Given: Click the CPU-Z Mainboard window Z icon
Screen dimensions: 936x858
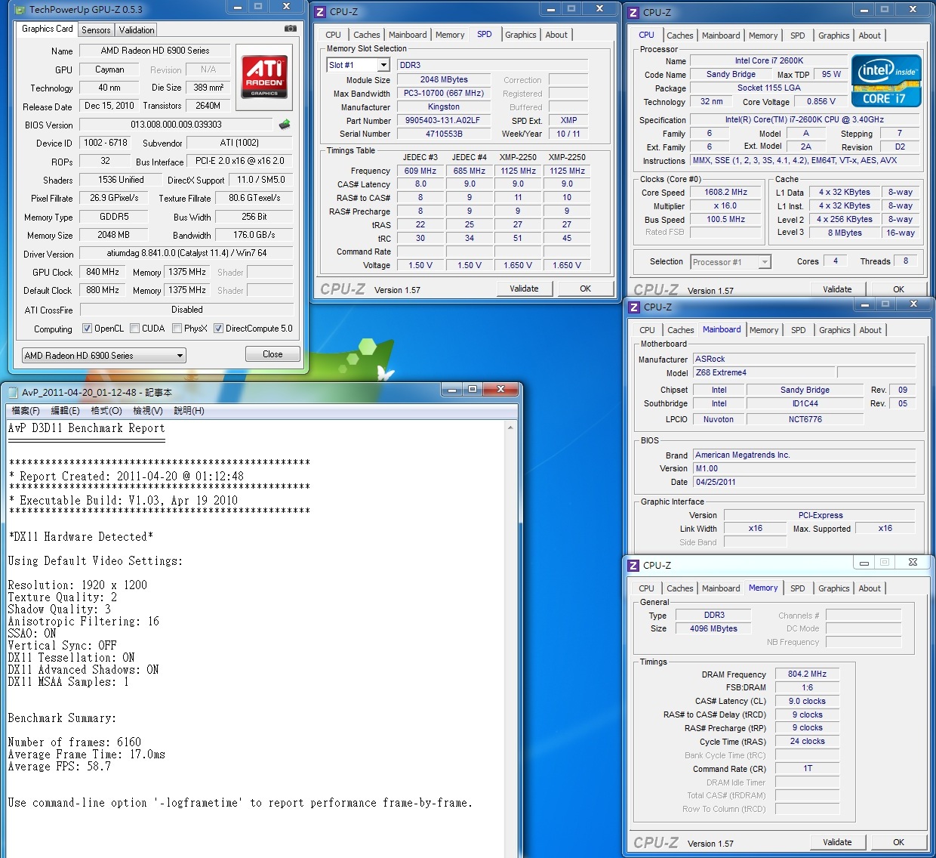Looking at the screenshot, I should point(634,307).
